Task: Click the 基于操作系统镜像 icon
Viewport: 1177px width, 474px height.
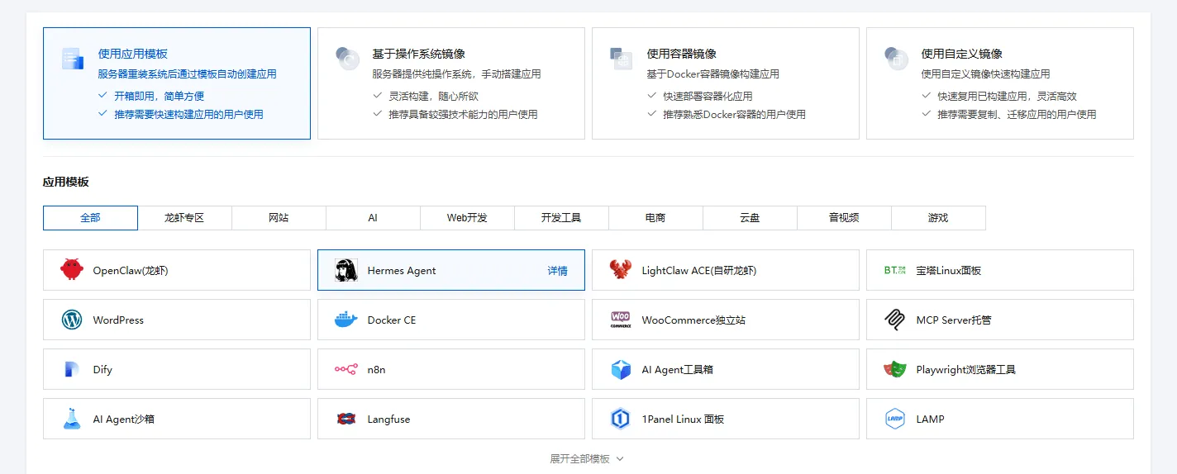Action: click(347, 59)
